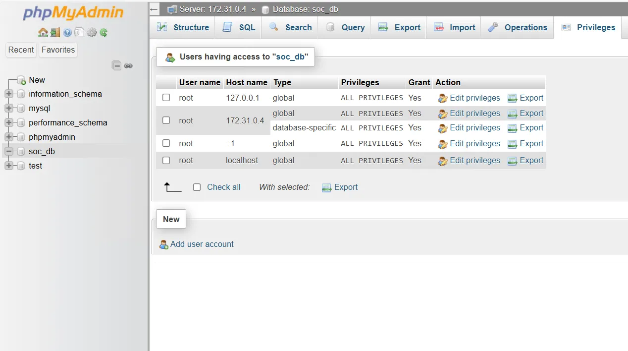This screenshot has width=628, height=351.
Task: Log out using the exit door icon
Action: pos(54,32)
